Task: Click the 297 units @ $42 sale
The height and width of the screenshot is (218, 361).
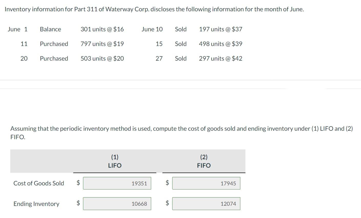Action: tap(220, 58)
